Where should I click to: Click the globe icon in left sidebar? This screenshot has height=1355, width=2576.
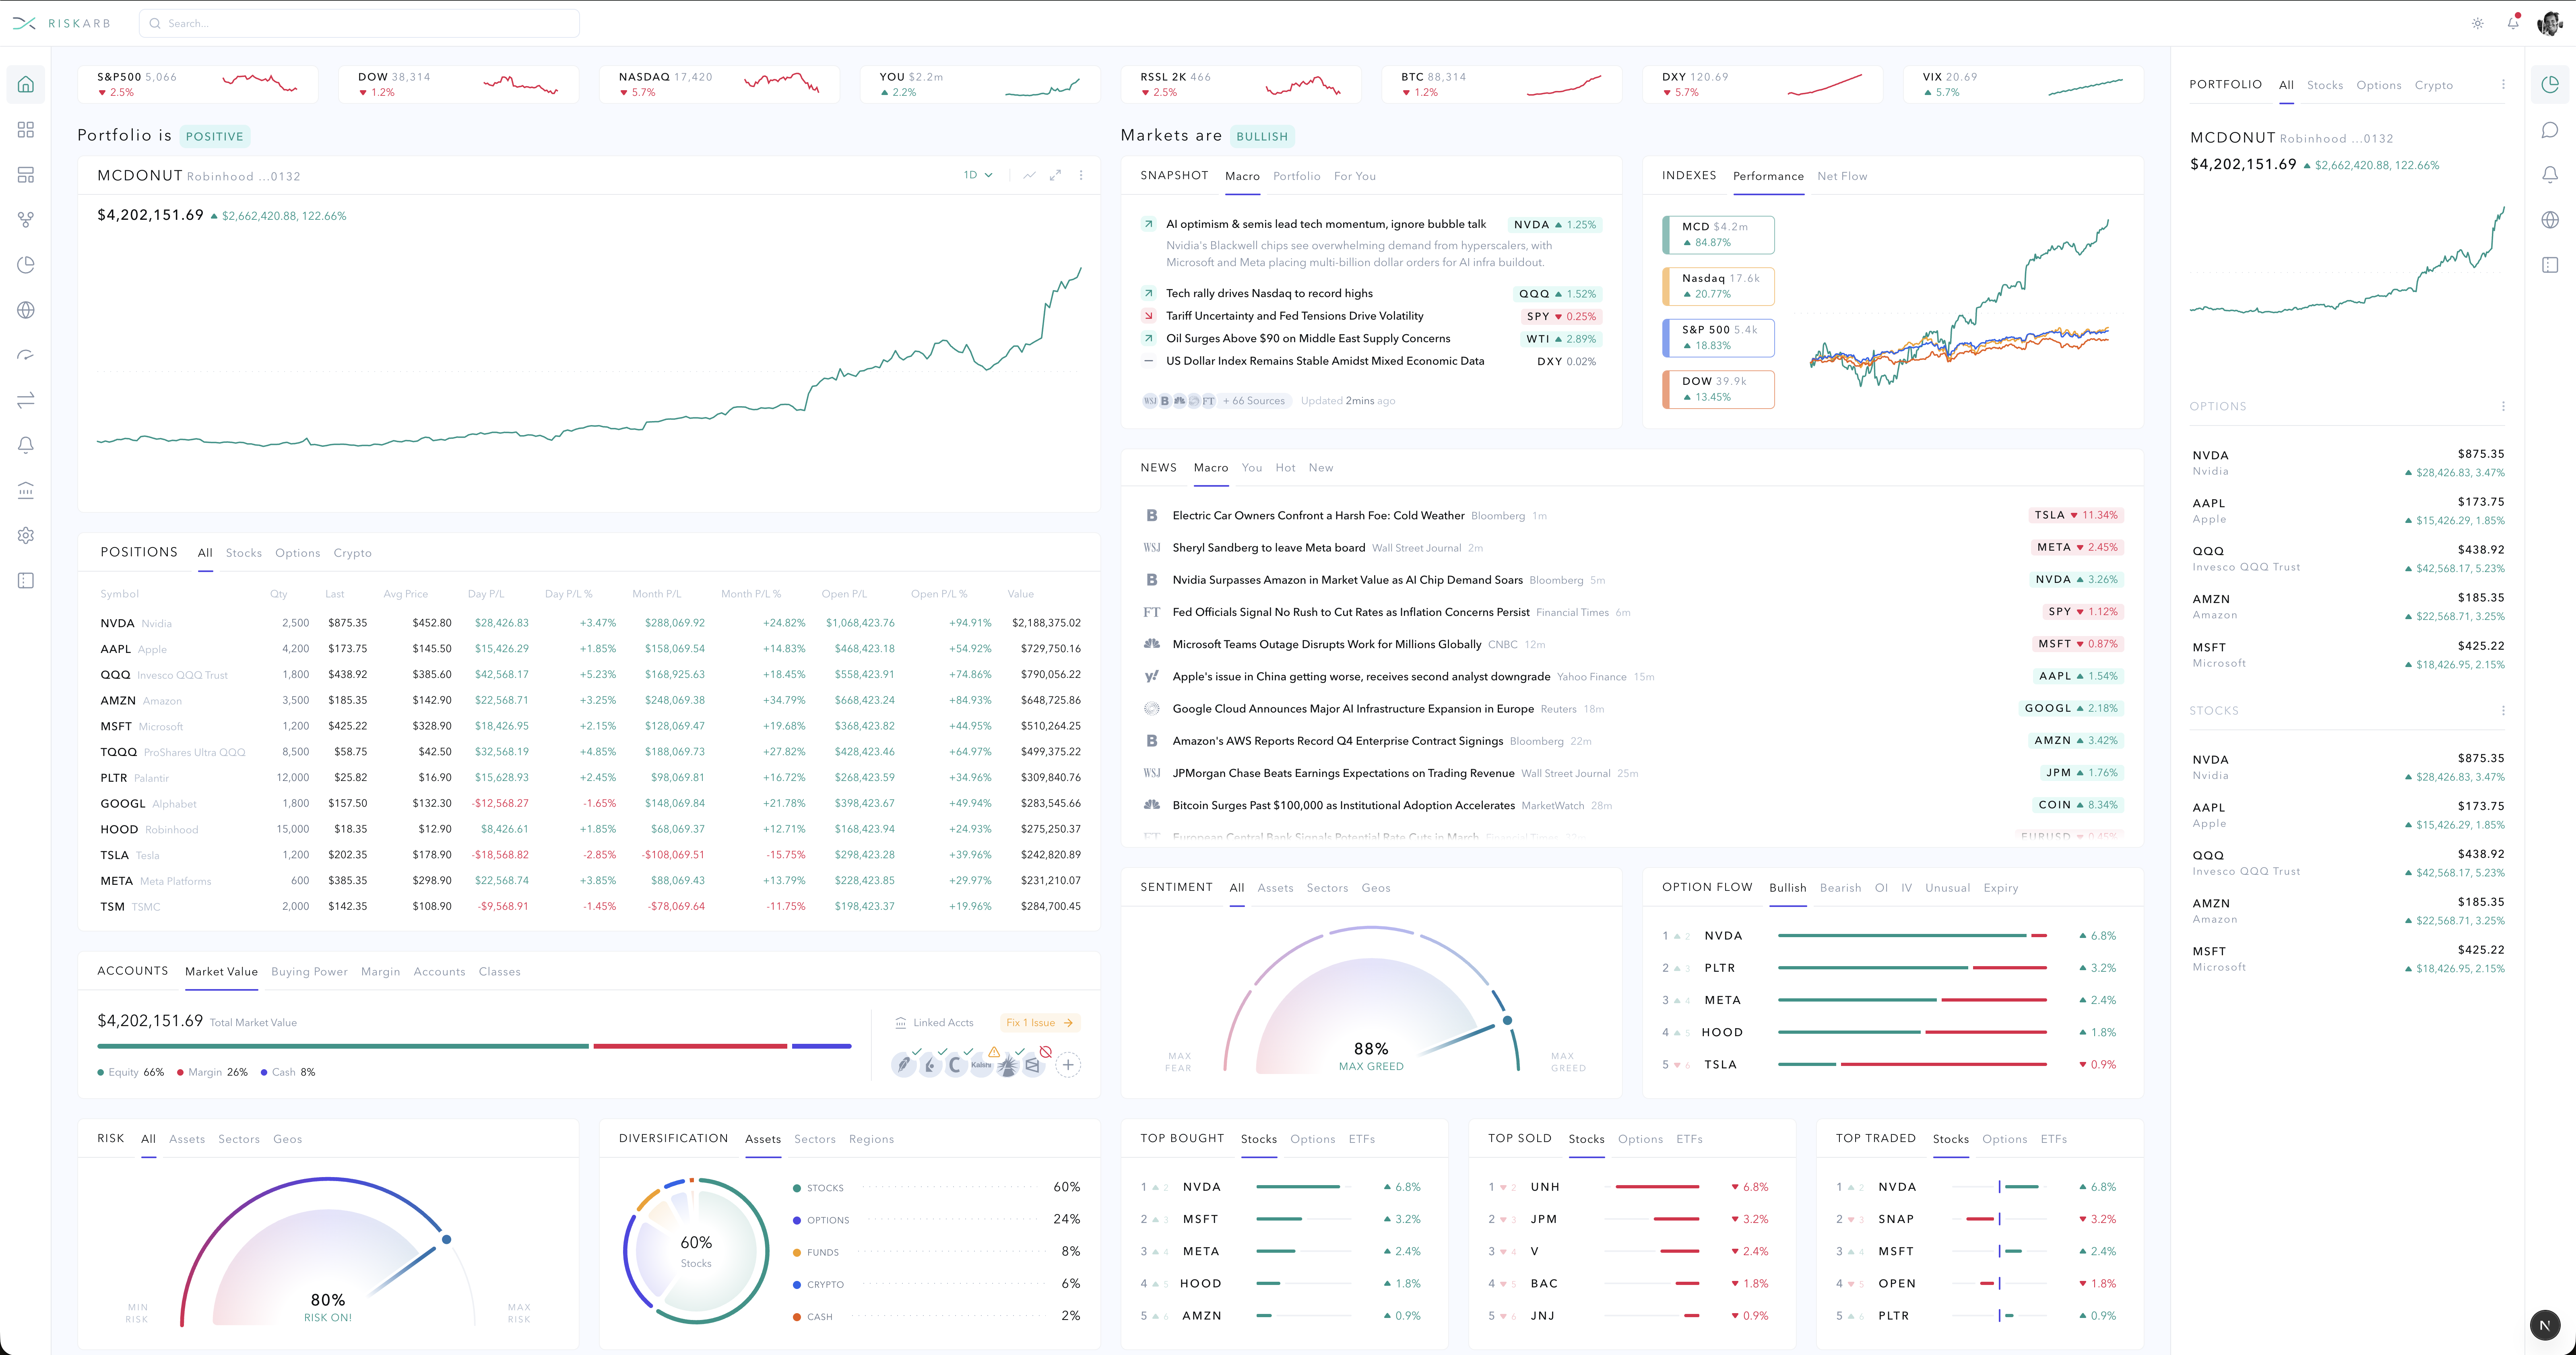(x=26, y=310)
